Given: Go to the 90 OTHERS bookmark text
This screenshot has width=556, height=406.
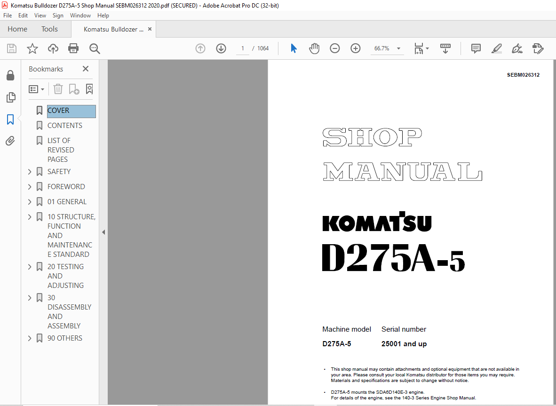Looking at the screenshot, I should 65,338.
